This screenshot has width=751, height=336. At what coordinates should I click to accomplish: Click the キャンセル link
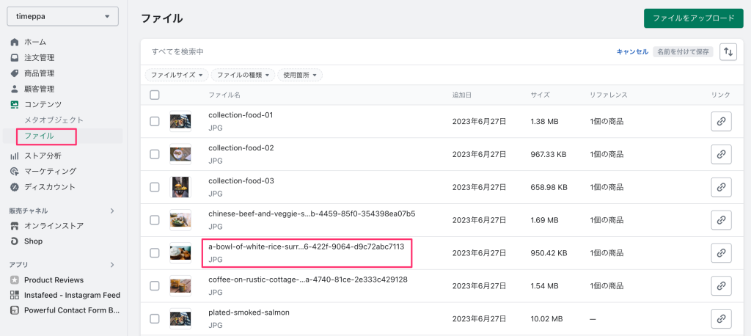(x=631, y=51)
